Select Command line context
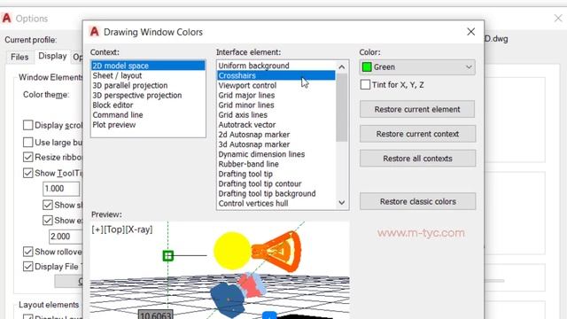The height and width of the screenshot is (319, 567). tap(148, 114)
